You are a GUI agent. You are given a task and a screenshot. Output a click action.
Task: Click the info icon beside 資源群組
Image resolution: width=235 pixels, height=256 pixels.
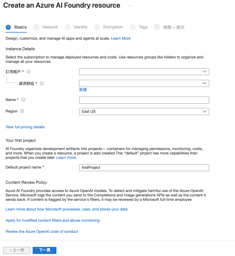coord(42,83)
